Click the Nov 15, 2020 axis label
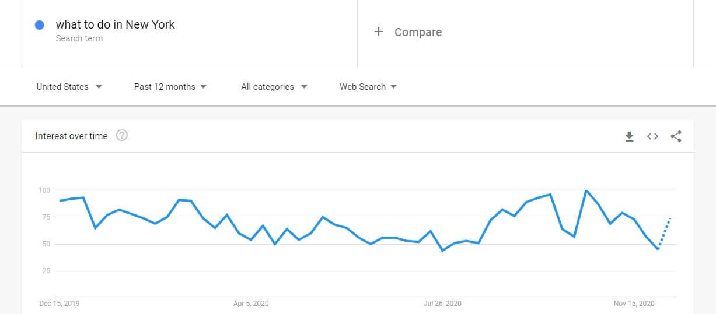Image resolution: width=716 pixels, height=314 pixels. pyautogui.click(x=634, y=304)
